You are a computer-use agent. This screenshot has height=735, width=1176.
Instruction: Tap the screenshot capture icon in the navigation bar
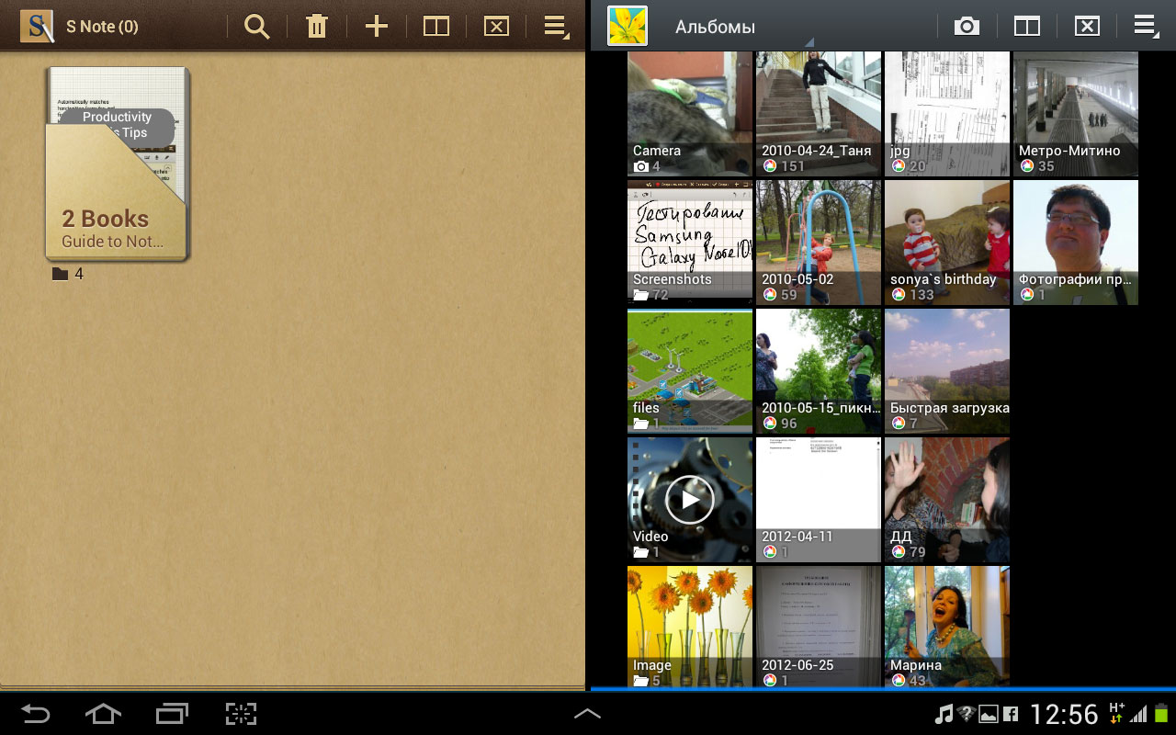pos(241,713)
